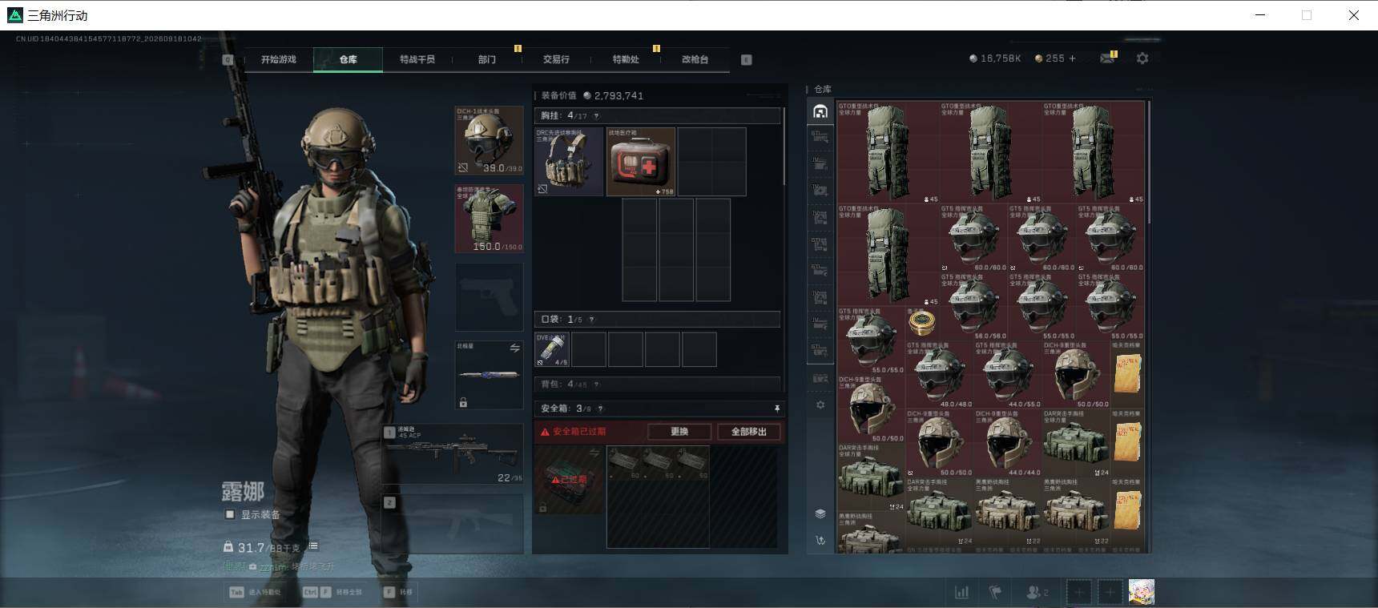1378x608 pixels.
Task: Click the equipment panel vertical scrollbar
Action: point(784,147)
